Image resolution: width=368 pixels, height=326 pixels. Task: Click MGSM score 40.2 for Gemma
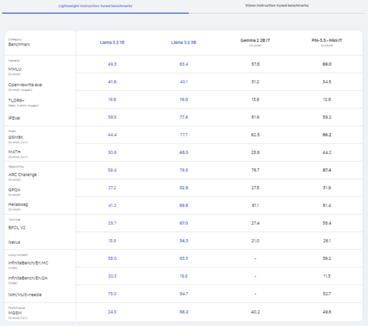click(x=255, y=312)
